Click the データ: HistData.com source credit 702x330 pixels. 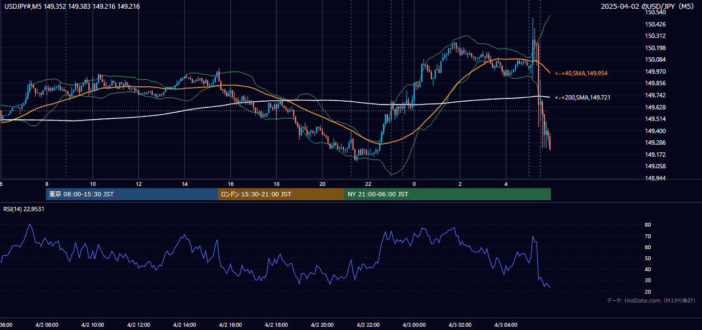pyautogui.click(x=651, y=300)
